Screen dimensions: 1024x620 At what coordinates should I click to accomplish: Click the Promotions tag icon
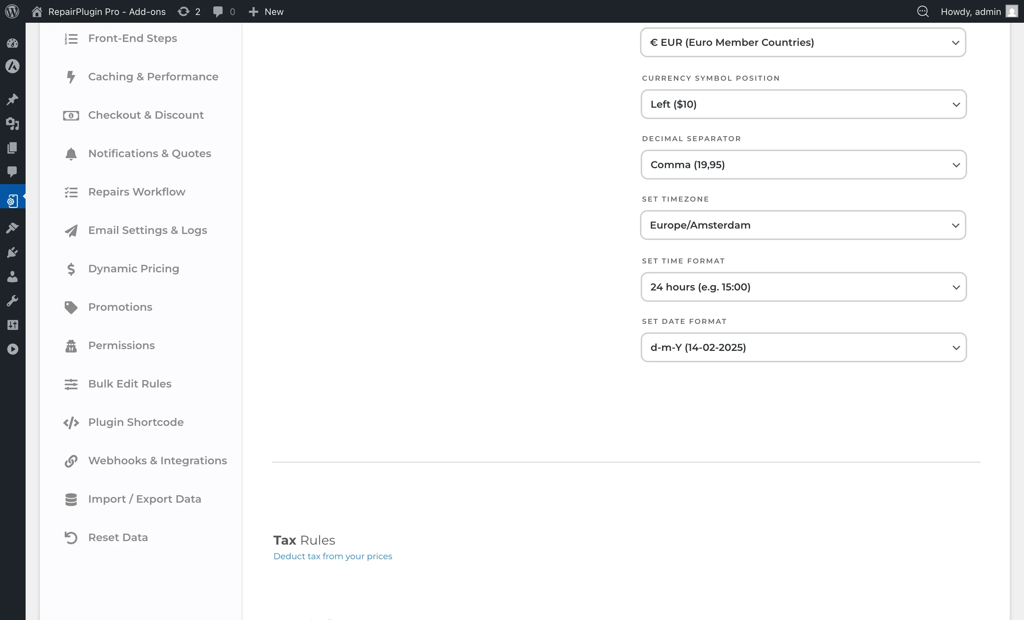(71, 308)
